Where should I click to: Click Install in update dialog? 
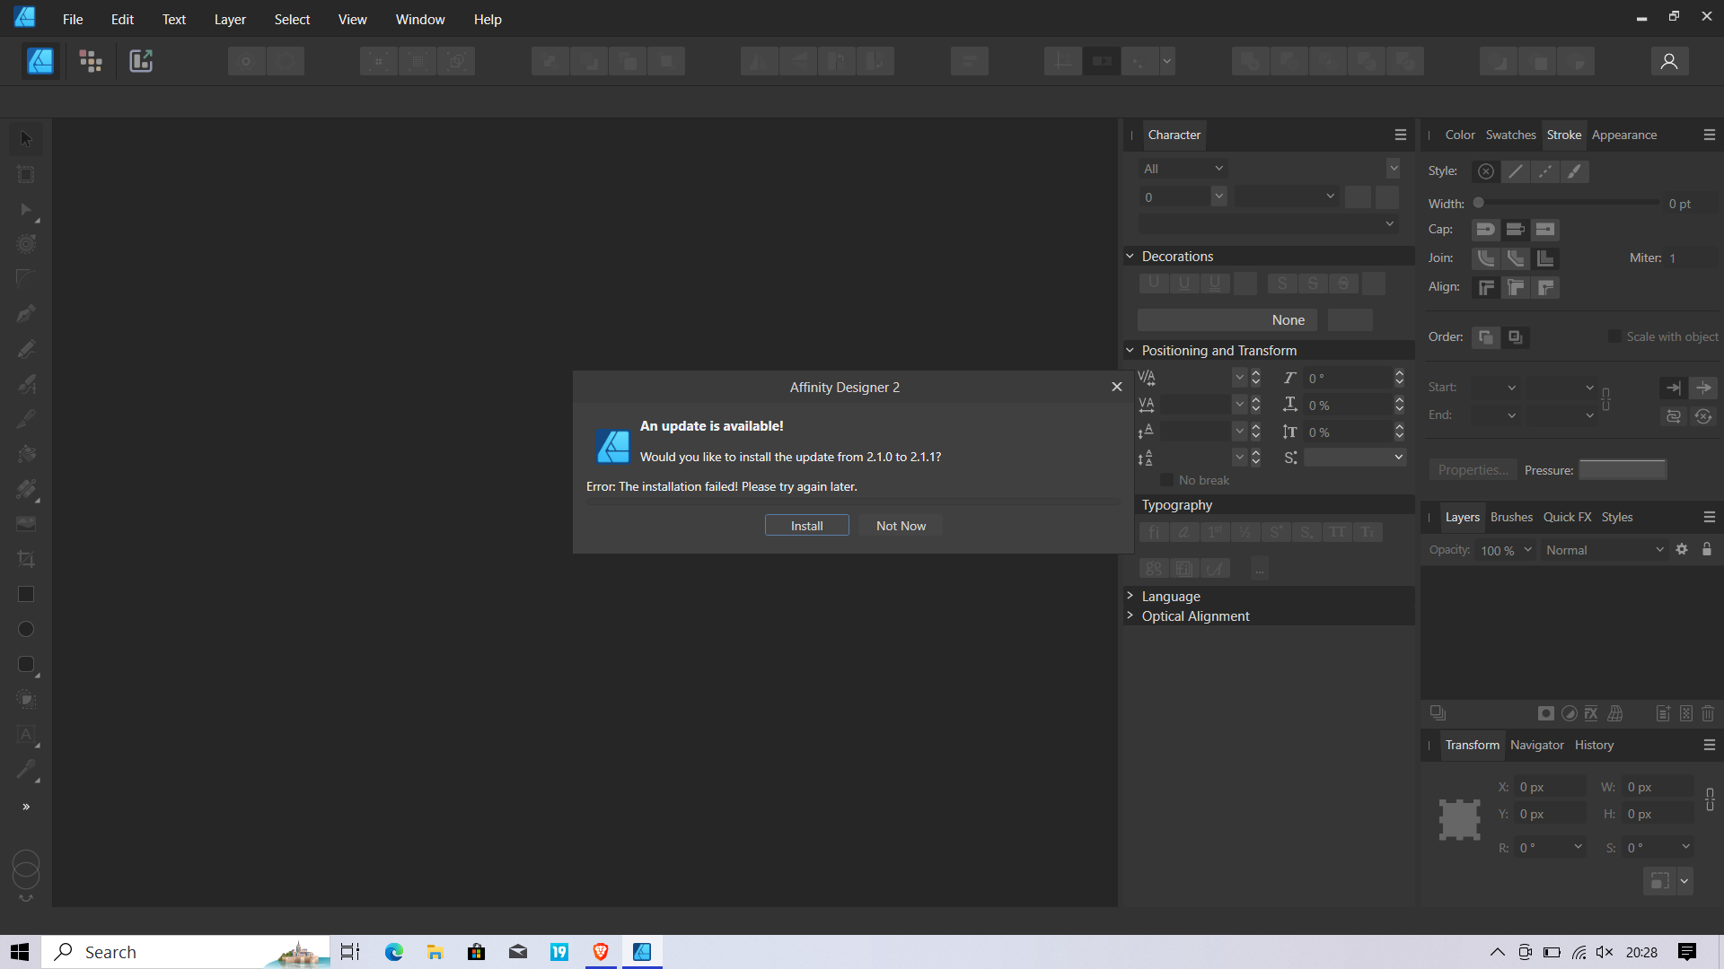coord(806,526)
